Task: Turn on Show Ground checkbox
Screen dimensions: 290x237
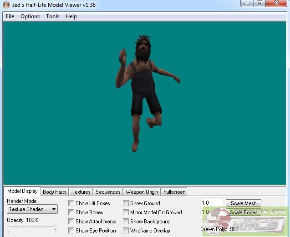Action: (126, 203)
